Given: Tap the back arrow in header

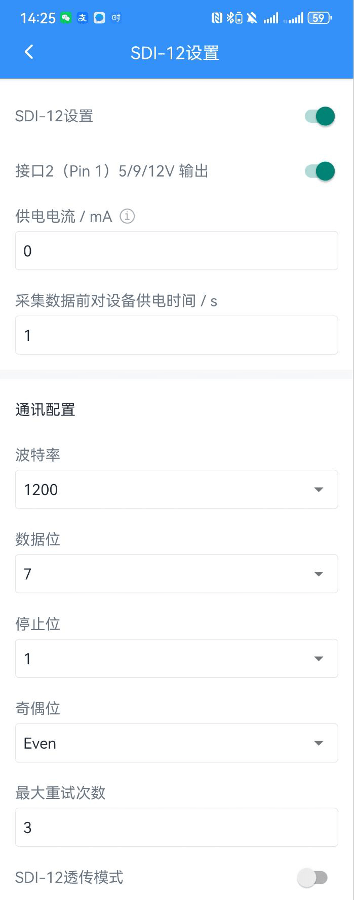Looking at the screenshot, I should coord(29,52).
